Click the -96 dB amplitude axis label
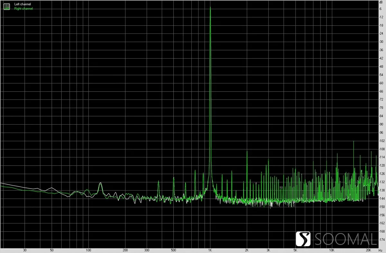Screen dimensions: 386x253 pyautogui.click(x=381, y=133)
